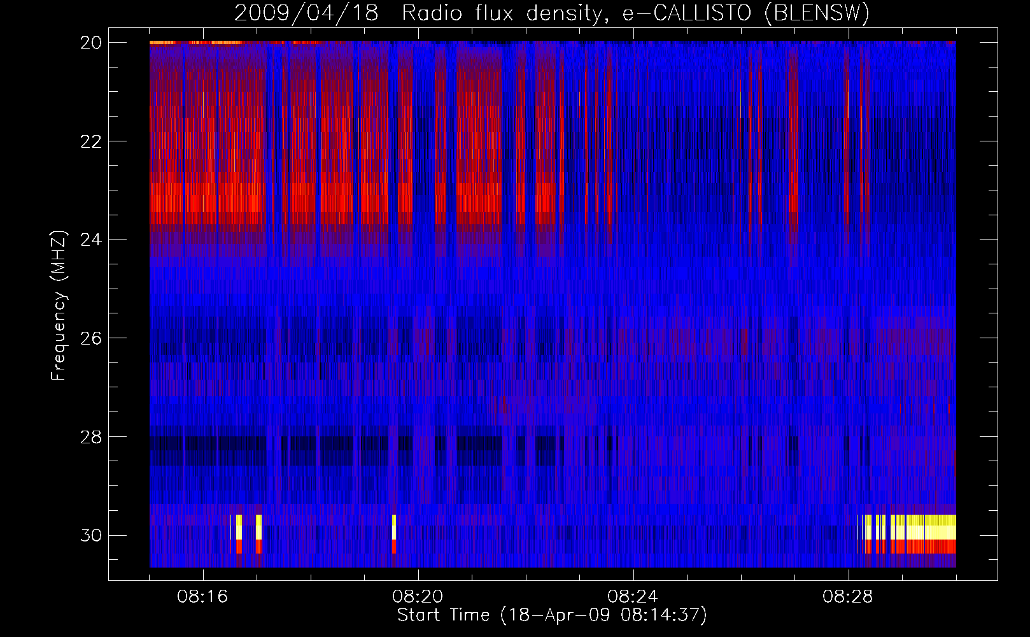Click the 30 MHz frequency label

tap(91, 536)
